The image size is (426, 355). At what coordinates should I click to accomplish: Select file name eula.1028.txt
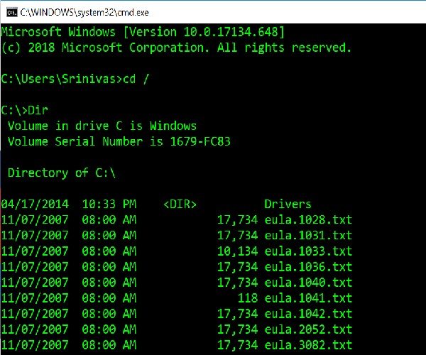pos(308,219)
